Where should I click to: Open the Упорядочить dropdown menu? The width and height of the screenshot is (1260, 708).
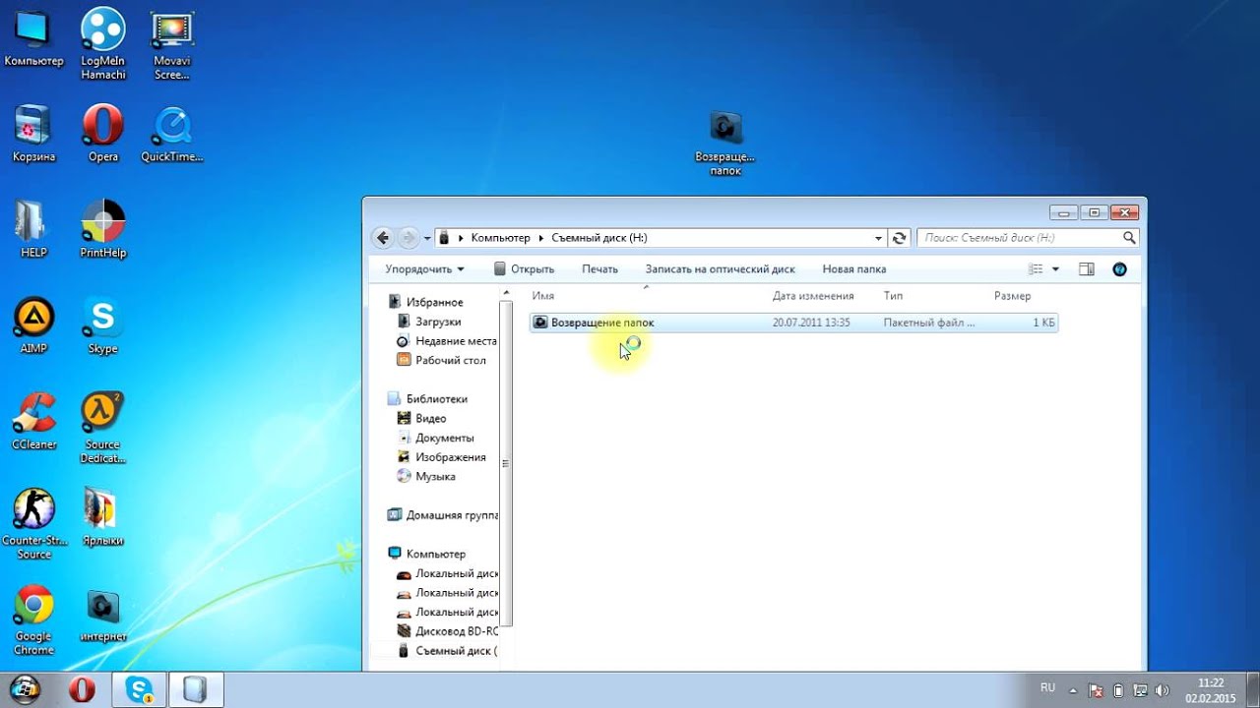424,269
